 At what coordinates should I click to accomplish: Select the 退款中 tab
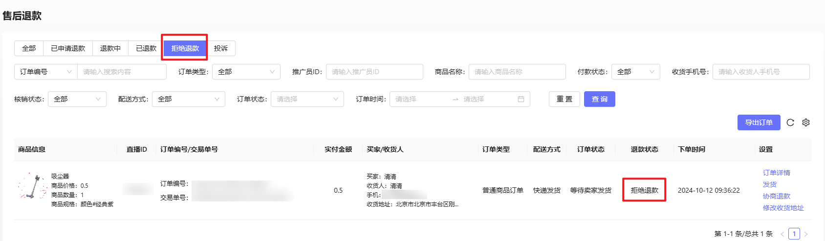click(110, 48)
